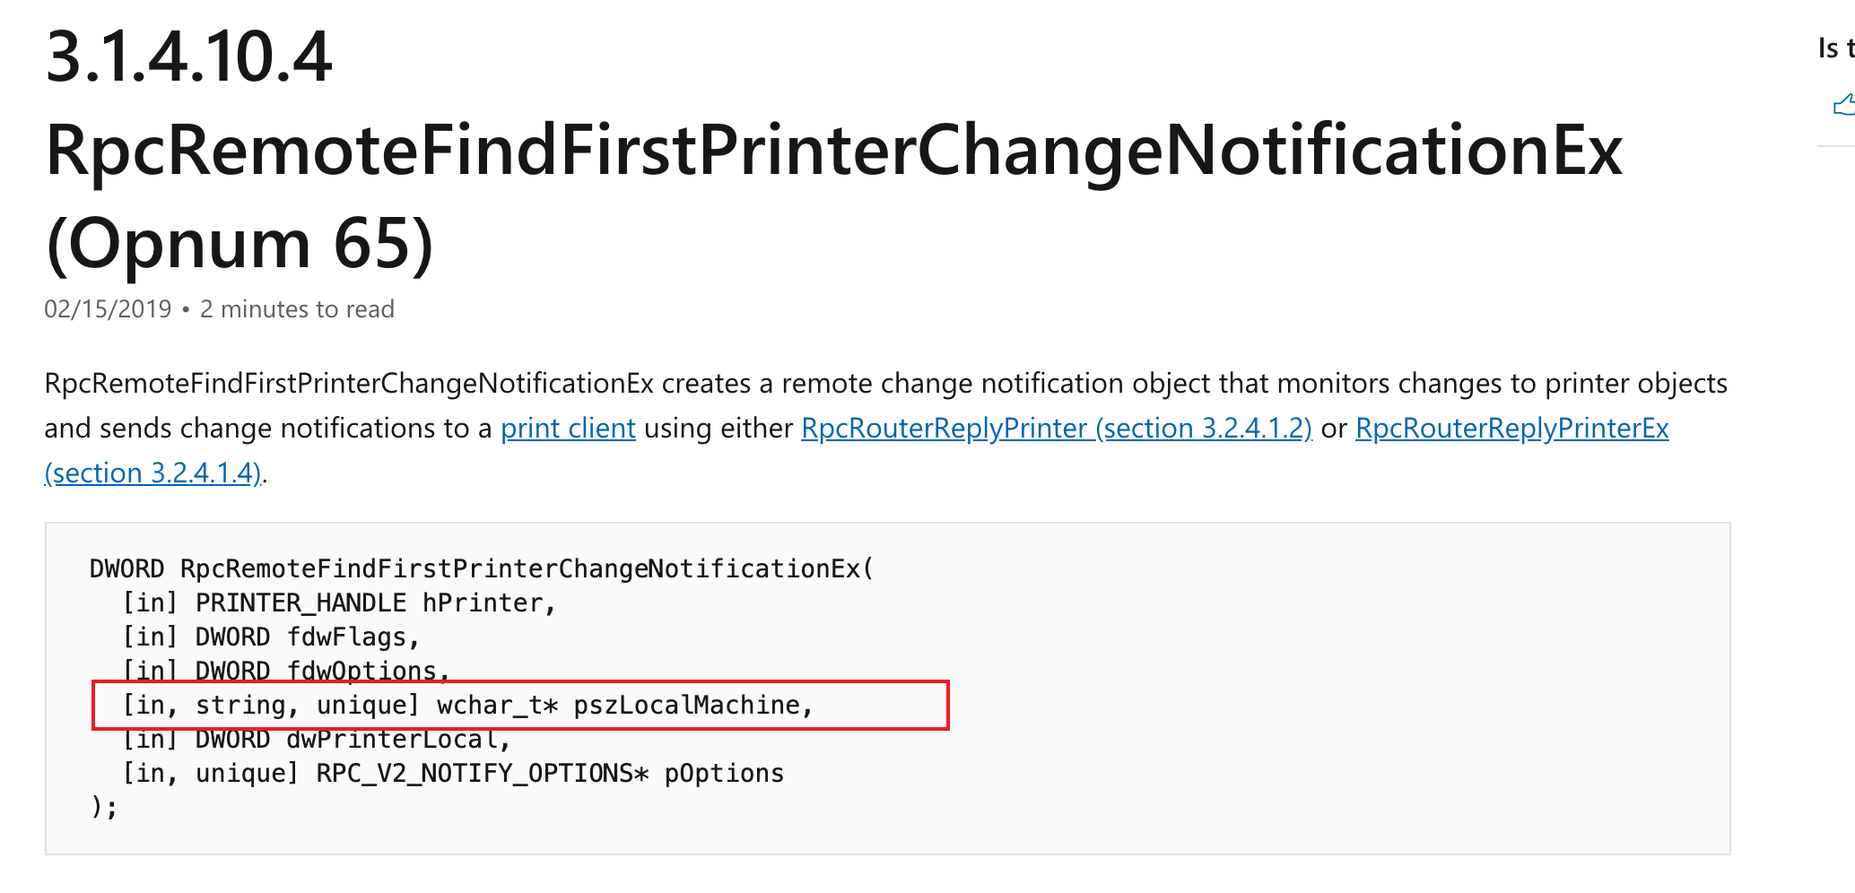Click the RpcRemoteFindFirstPrinterChangeNotificationEx title text in heading

click(833, 151)
